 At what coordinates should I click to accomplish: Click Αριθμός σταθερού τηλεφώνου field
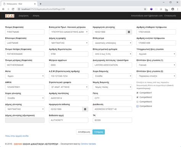(156, 32)
